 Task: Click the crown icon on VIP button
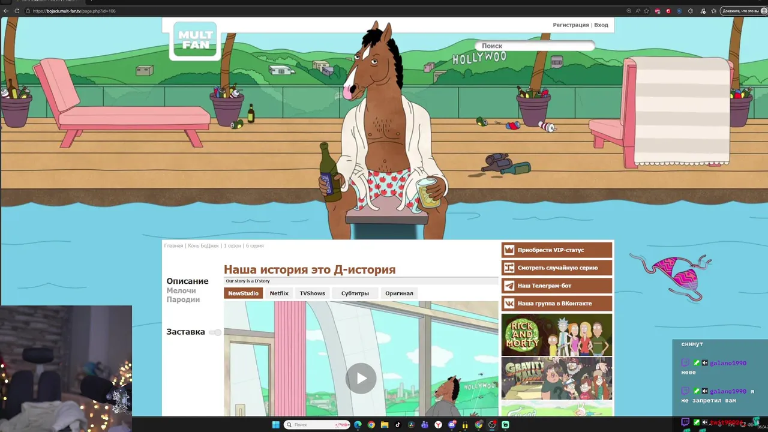click(x=509, y=250)
